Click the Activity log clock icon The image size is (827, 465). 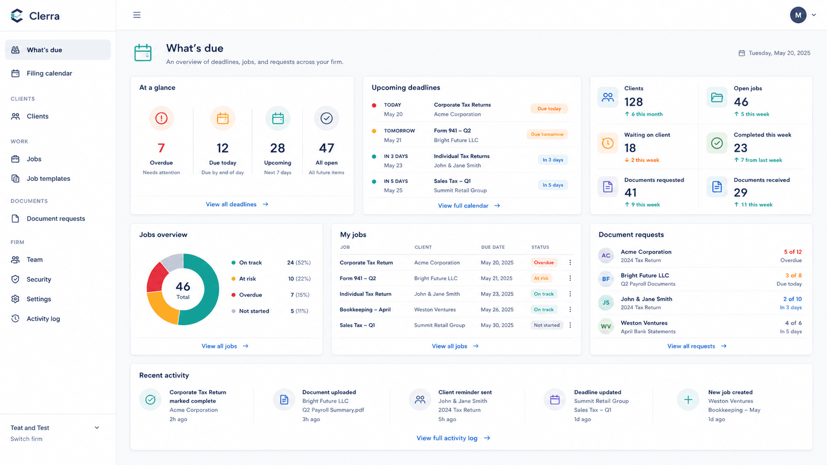click(x=15, y=319)
